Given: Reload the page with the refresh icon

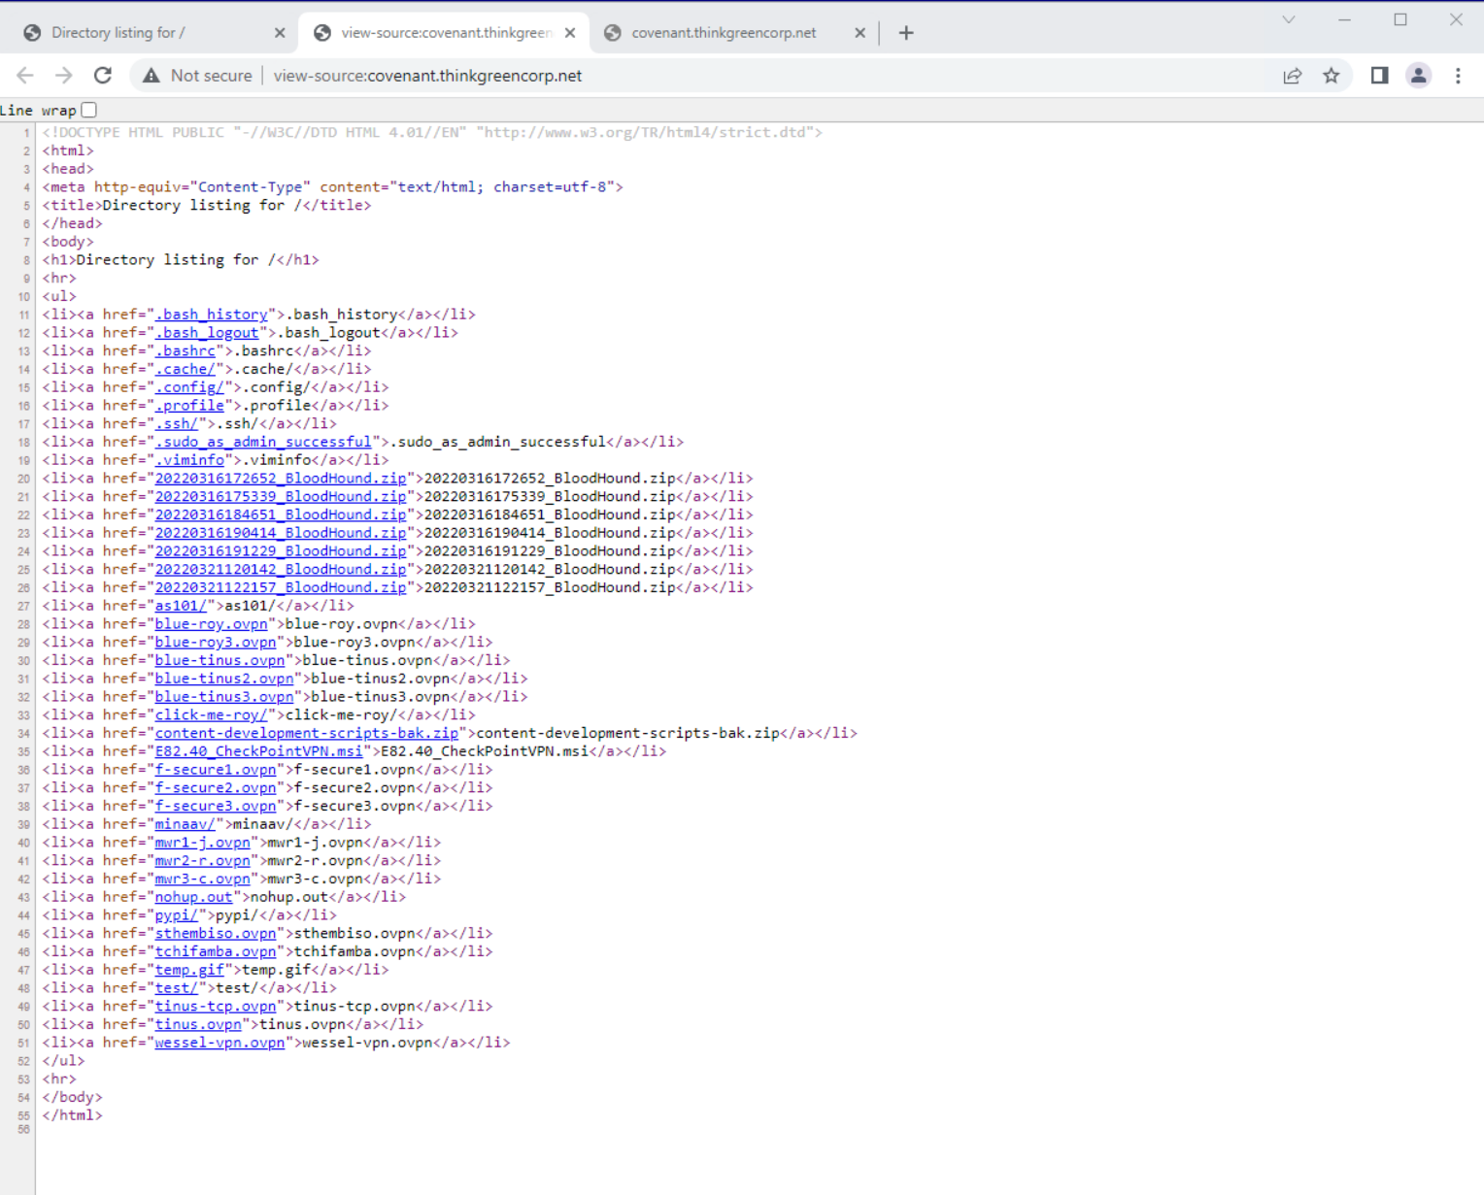Looking at the screenshot, I should [103, 76].
